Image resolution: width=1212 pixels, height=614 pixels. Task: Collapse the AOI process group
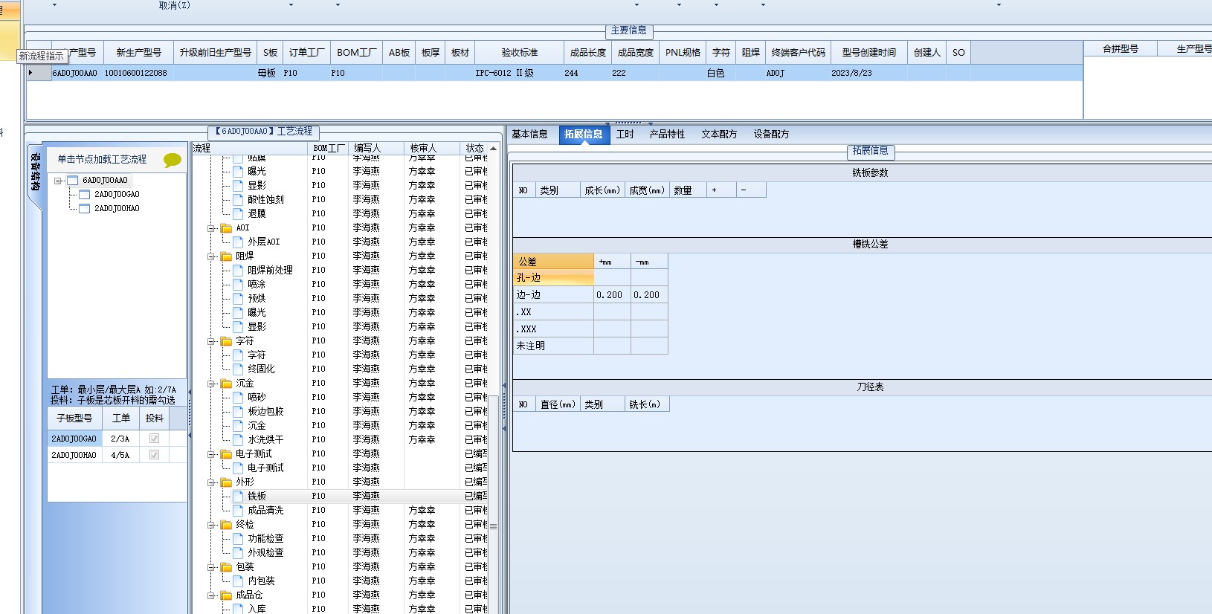coord(212,228)
